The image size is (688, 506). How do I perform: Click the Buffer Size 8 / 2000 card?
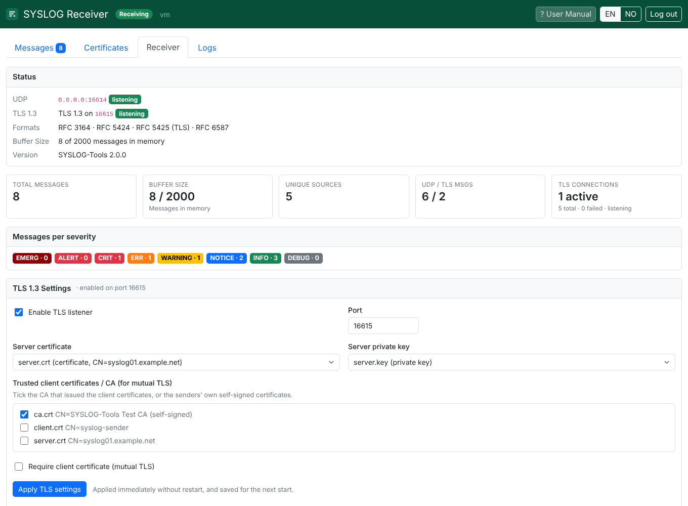(x=207, y=197)
